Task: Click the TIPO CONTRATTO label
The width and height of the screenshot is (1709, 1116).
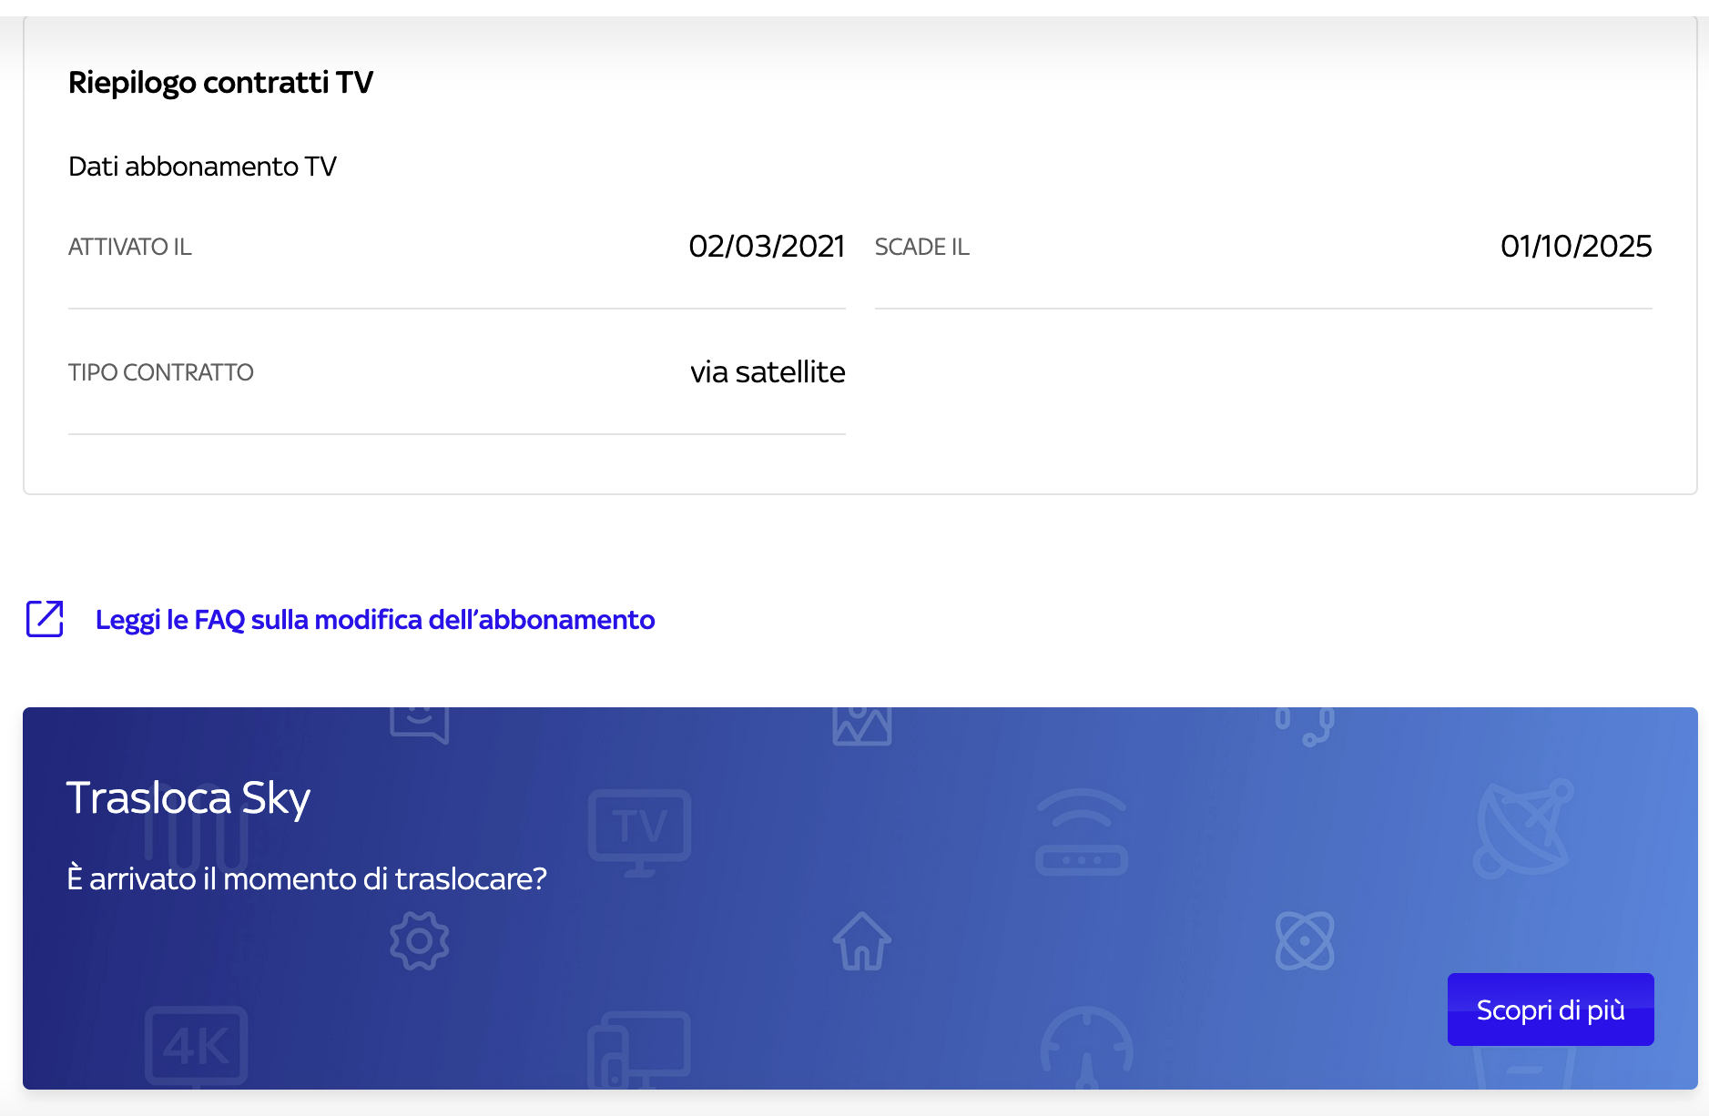Action: pyautogui.click(x=161, y=372)
